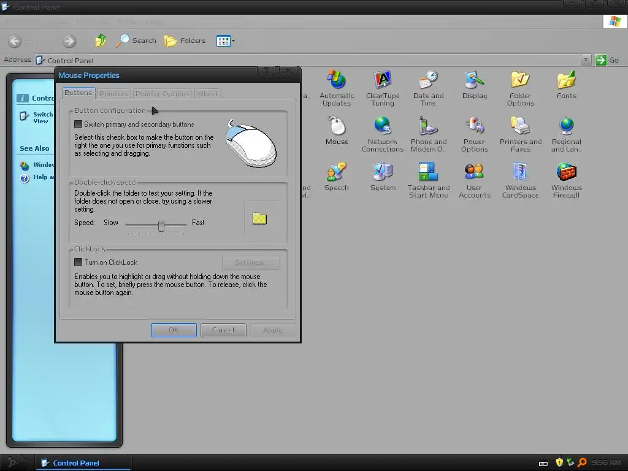
Task: Click OK in Mouse Properties
Action: (x=174, y=330)
